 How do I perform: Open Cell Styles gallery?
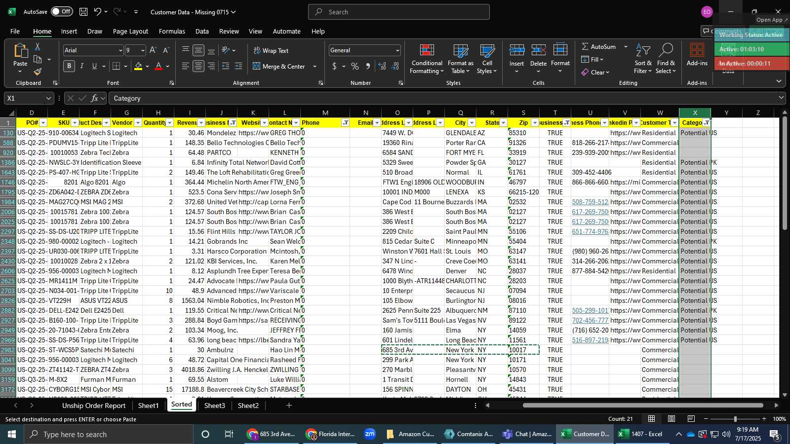click(x=487, y=59)
